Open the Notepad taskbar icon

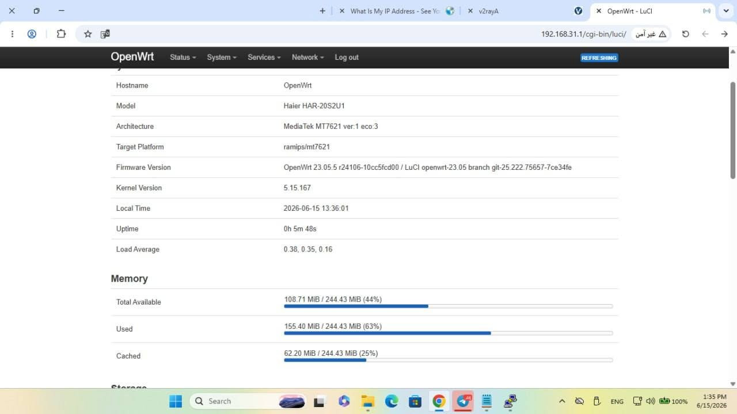click(x=487, y=401)
